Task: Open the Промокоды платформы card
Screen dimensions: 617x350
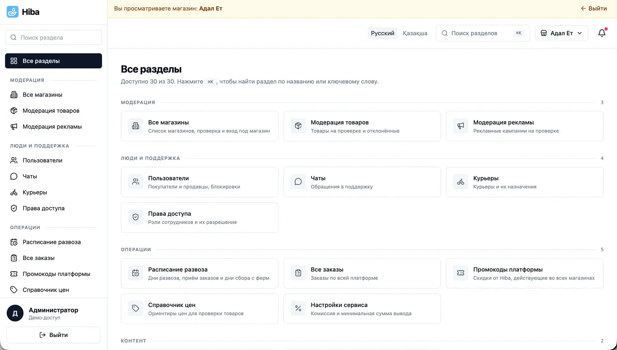Action: 524,273
